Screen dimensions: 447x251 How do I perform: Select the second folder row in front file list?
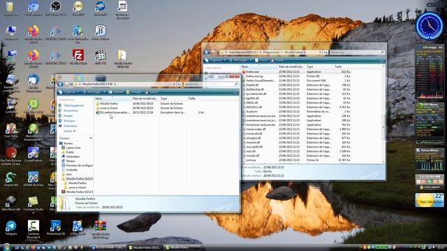[x=107, y=108]
